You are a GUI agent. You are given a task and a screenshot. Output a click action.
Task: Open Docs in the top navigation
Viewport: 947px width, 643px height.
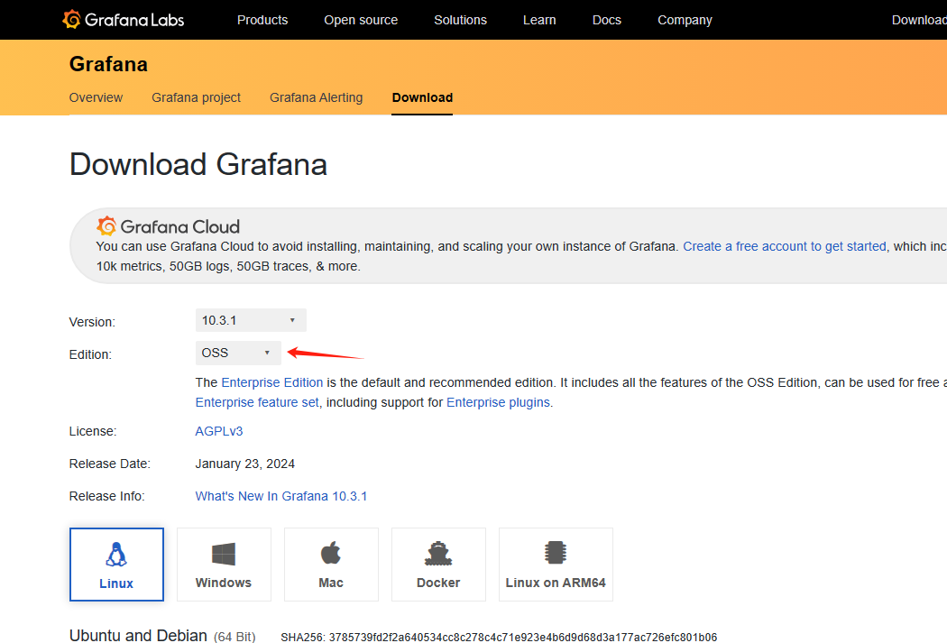pyautogui.click(x=606, y=20)
